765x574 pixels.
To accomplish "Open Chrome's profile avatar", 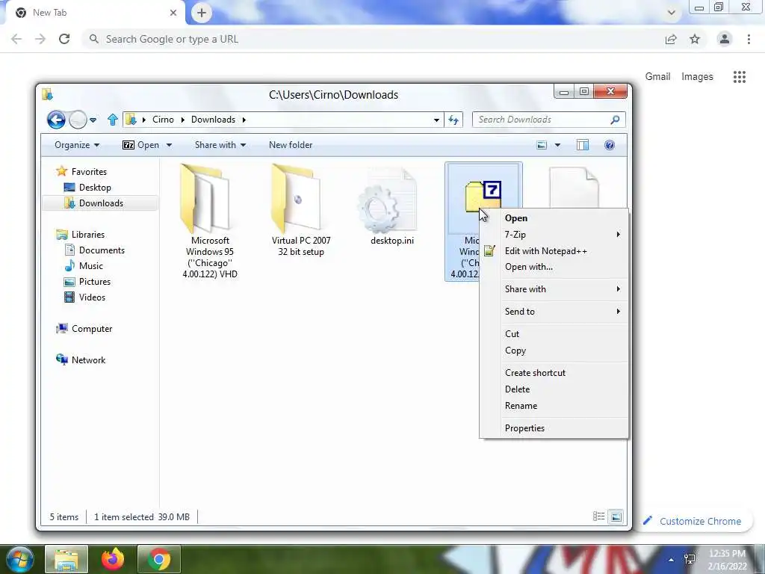I will [725, 39].
